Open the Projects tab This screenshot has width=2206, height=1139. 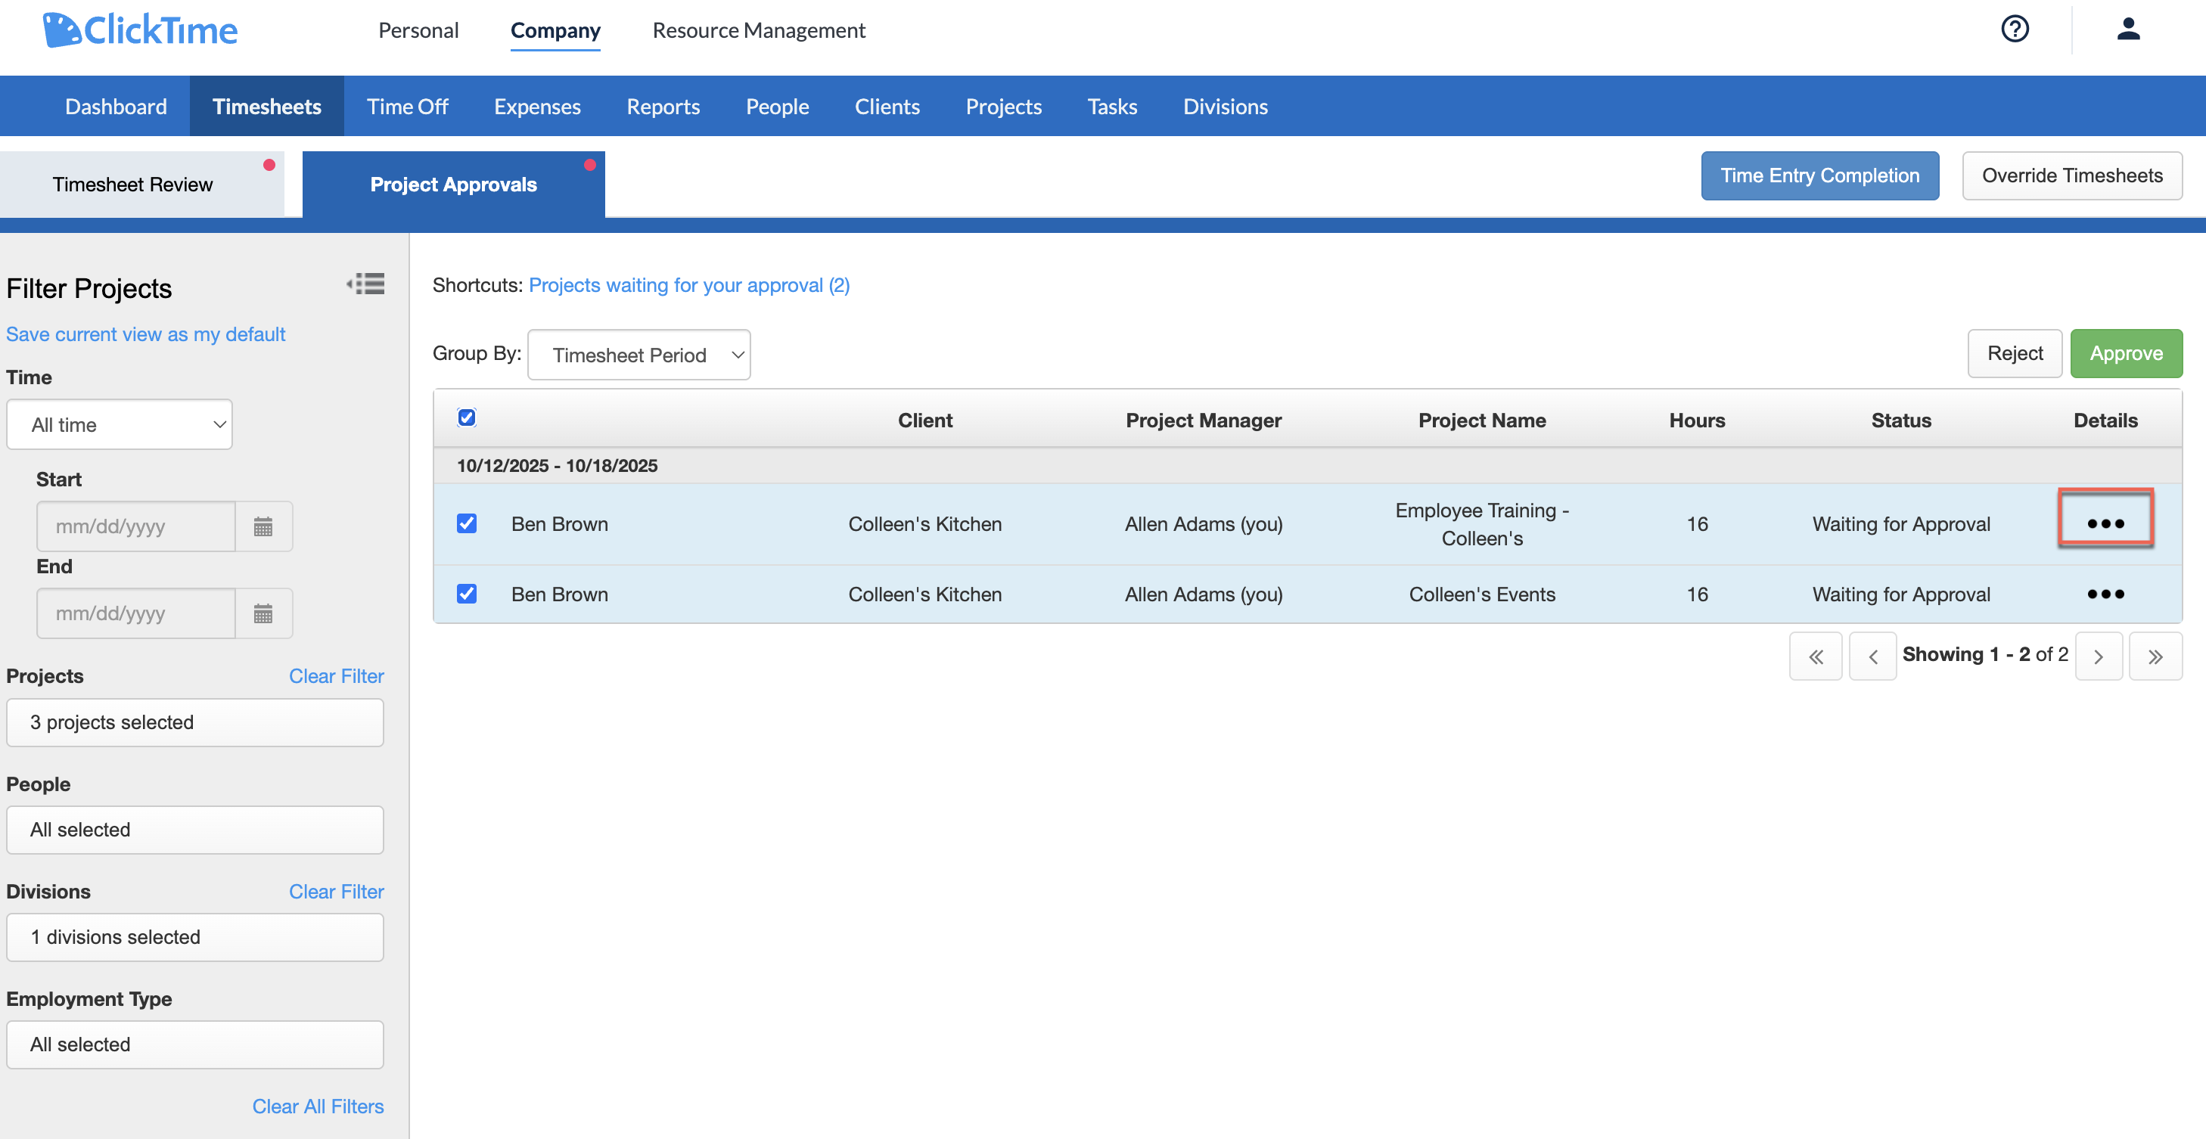click(1004, 106)
